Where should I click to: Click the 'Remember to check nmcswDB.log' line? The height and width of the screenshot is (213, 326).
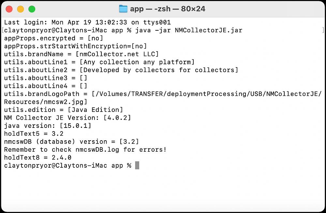(x=85, y=150)
